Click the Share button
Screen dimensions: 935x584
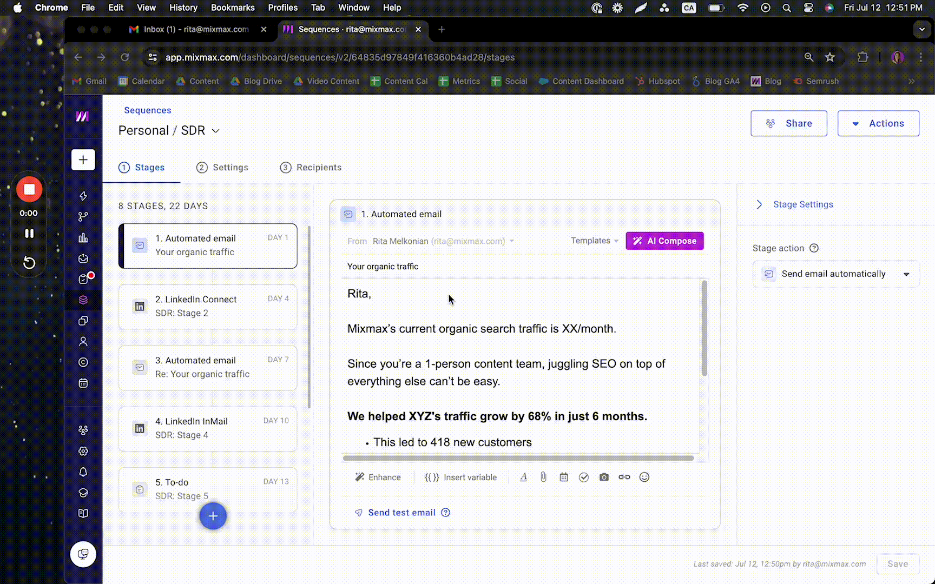tap(789, 123)
